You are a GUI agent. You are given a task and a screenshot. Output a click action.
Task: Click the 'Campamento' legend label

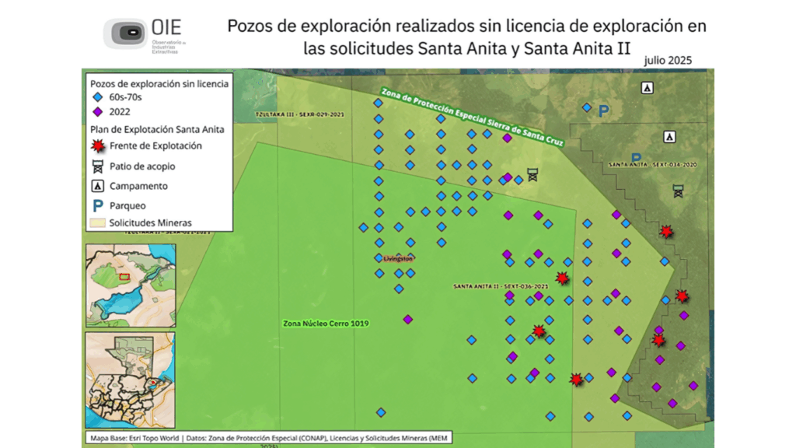tap(138, 186)
